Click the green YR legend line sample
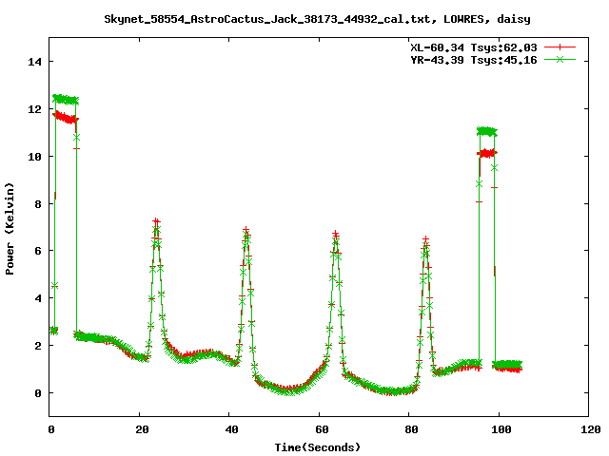Viewport: 609px width, 456px height. (560, 59)
